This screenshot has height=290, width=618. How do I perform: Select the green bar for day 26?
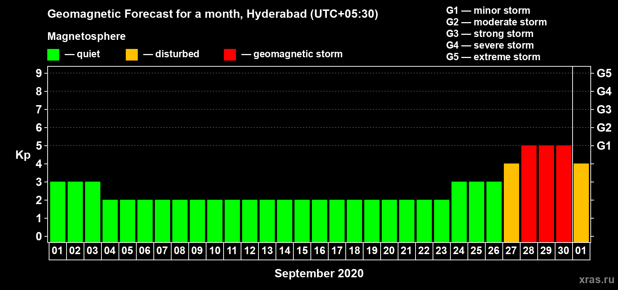494,212
